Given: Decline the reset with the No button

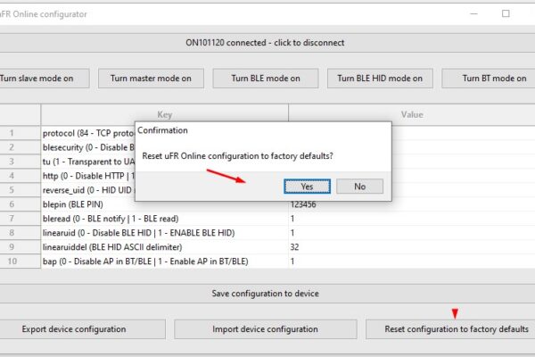Looking at the screenshot, I should (x=359, y=187).
